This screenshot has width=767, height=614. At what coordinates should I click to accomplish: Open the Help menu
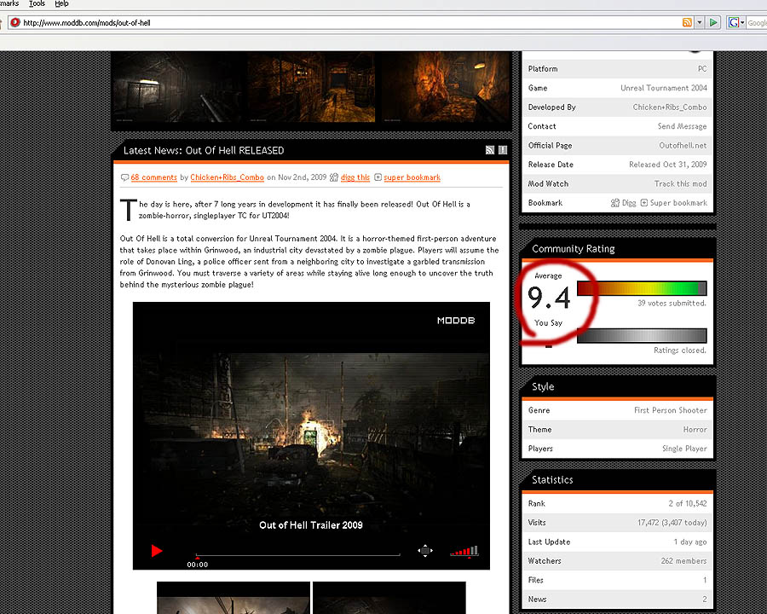pos(61,4)
